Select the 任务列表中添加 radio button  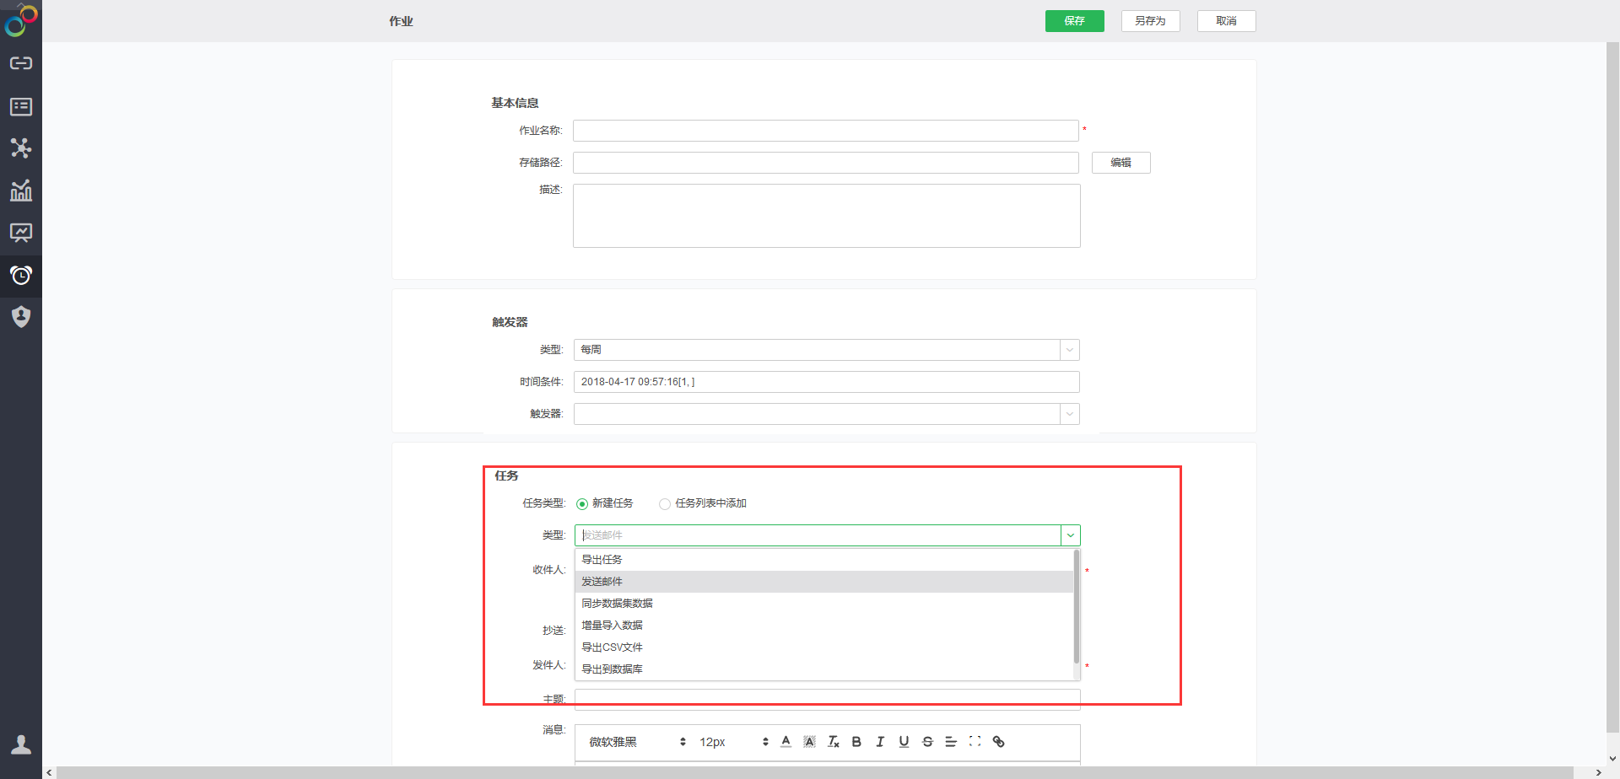pyautogui.click(x=665, y=504)
